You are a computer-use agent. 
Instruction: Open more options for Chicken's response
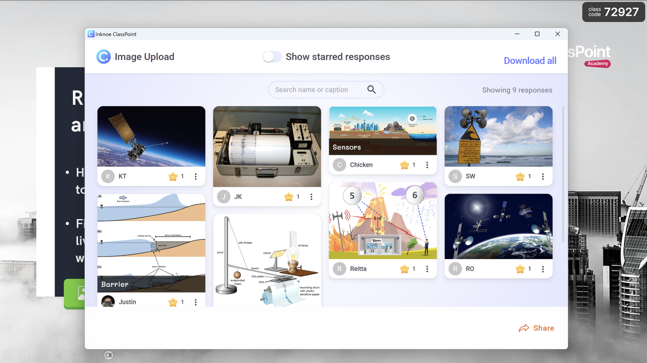tap(427, 165)
